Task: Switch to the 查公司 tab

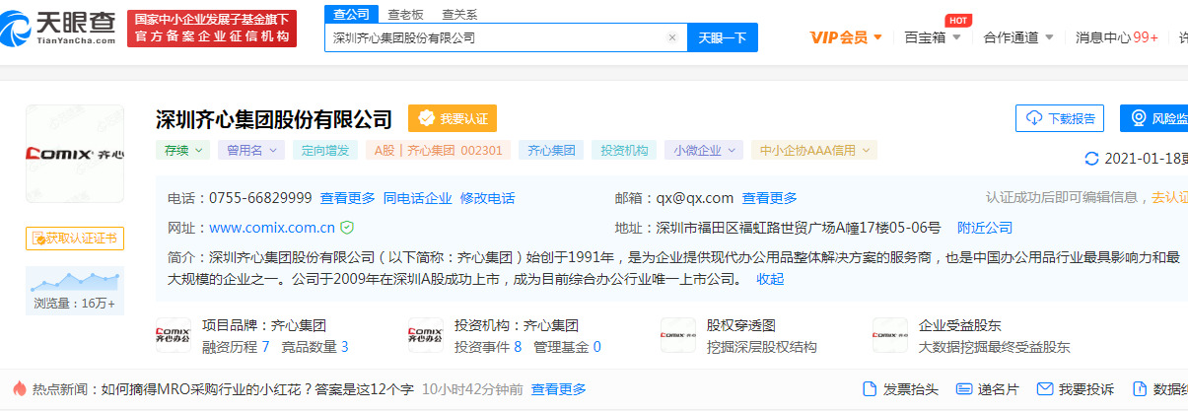Action: coord(351,14)
